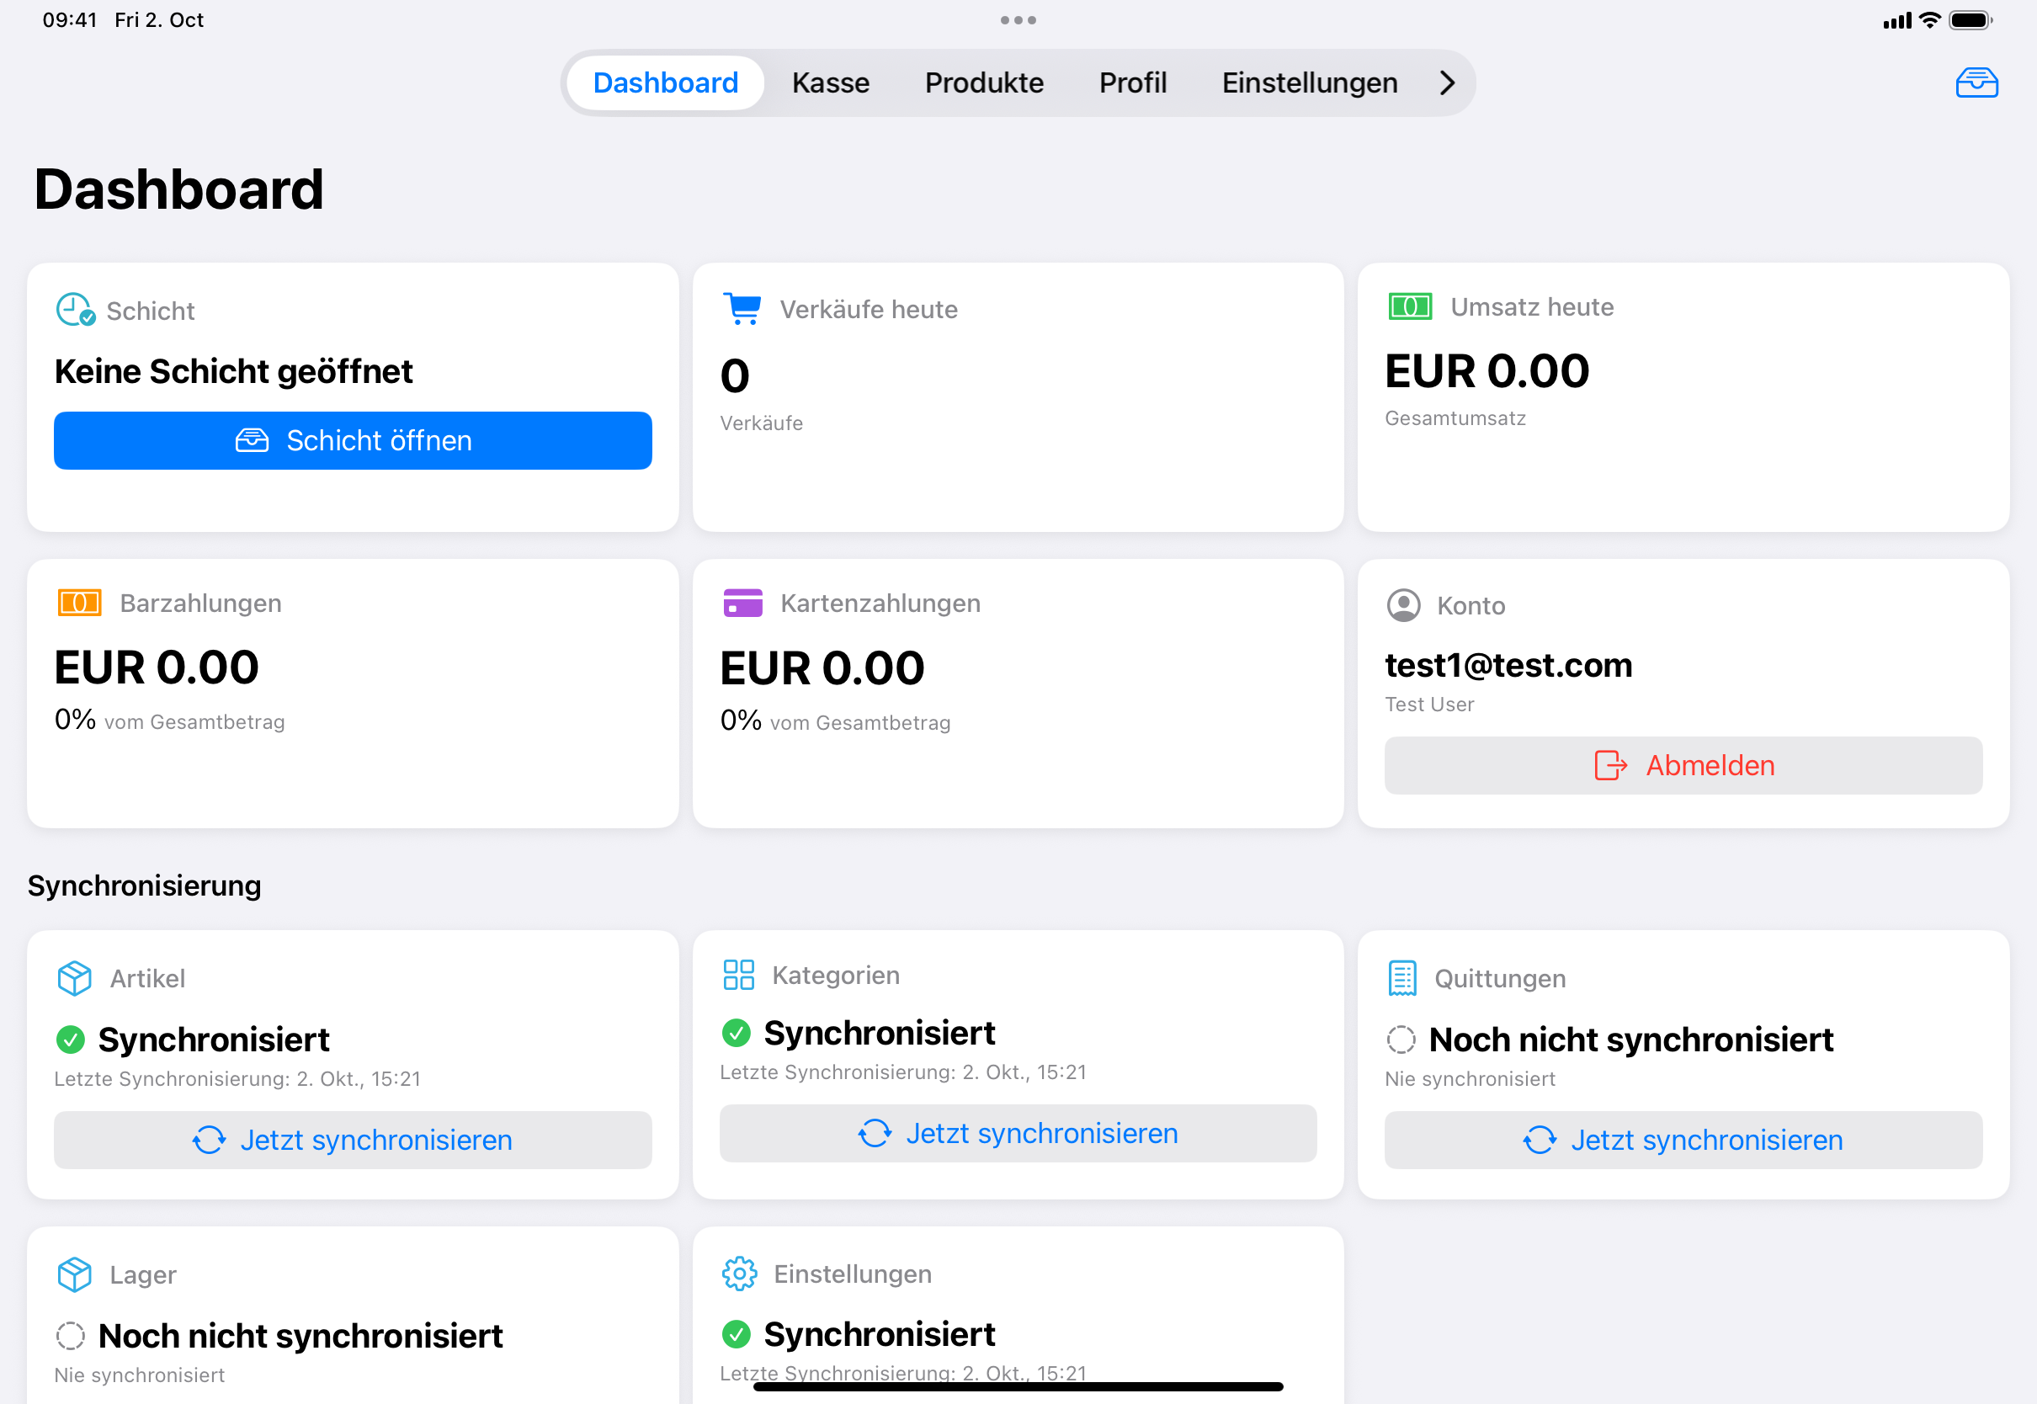Sync Quittungen with Jetzt synchronisieren
The image size is (2037, 1404).
(x=1683, y=1140)
